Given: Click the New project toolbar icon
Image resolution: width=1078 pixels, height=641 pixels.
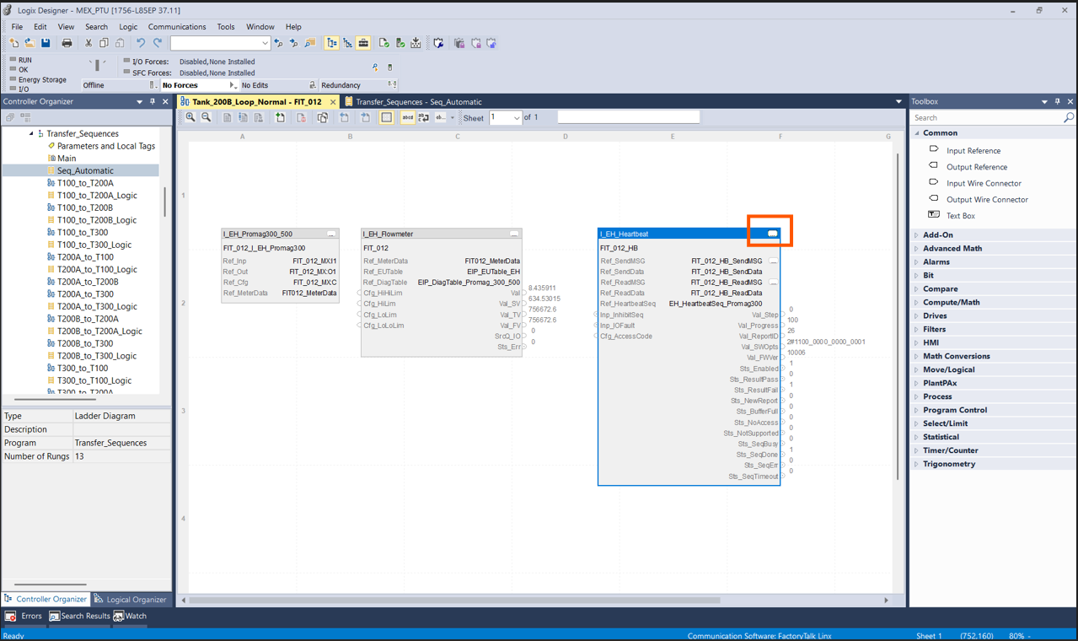Looking at the screenshot, I should click(13, 43).
